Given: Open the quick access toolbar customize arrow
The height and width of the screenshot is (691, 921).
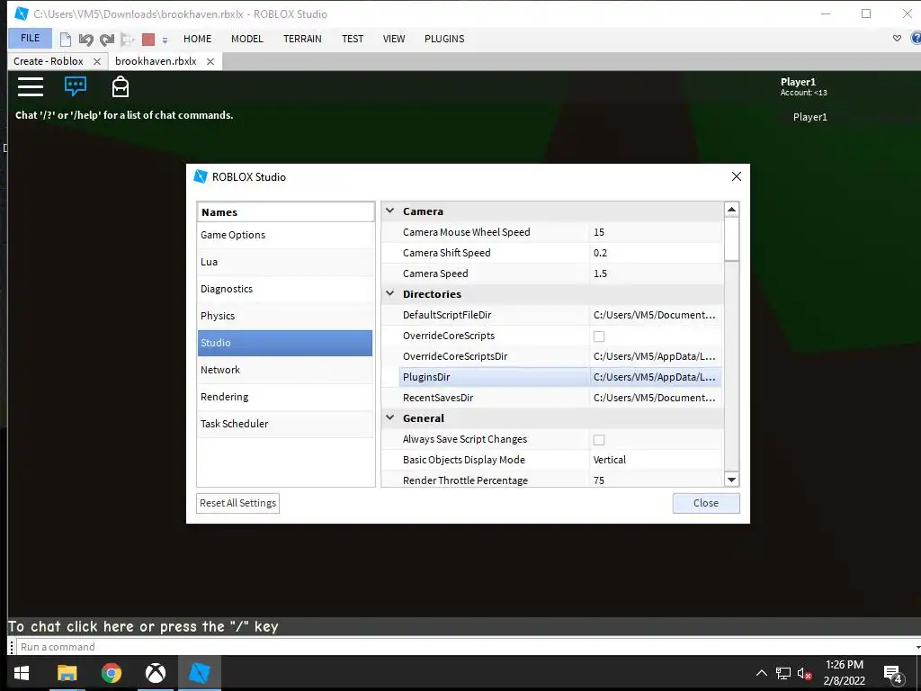Looking at the screenshot, I should tap(165, 40).
